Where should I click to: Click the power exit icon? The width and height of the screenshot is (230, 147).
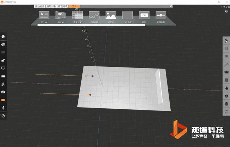3,116
